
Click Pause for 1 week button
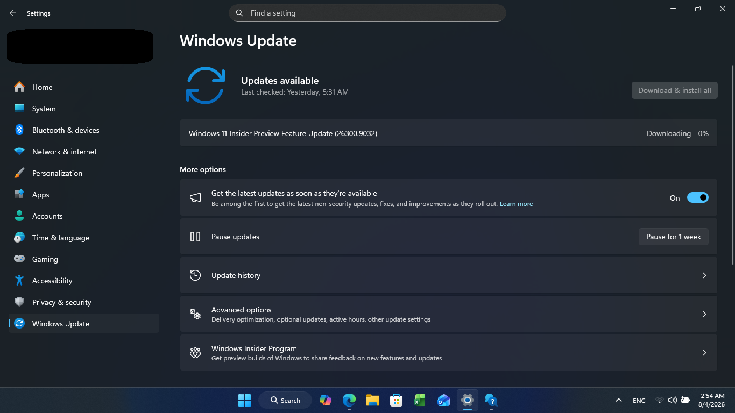pyautogui.click(x=674, y=237)
